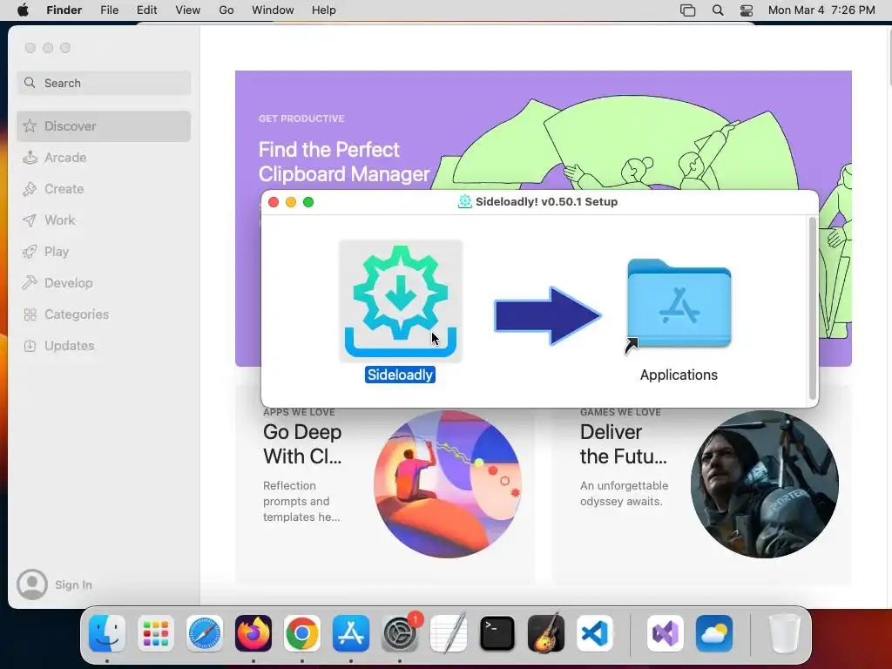Viewport: 892px width, 669px height.
Task: Open the View menu
Action: pyautogui.click(x=188, y=10)
